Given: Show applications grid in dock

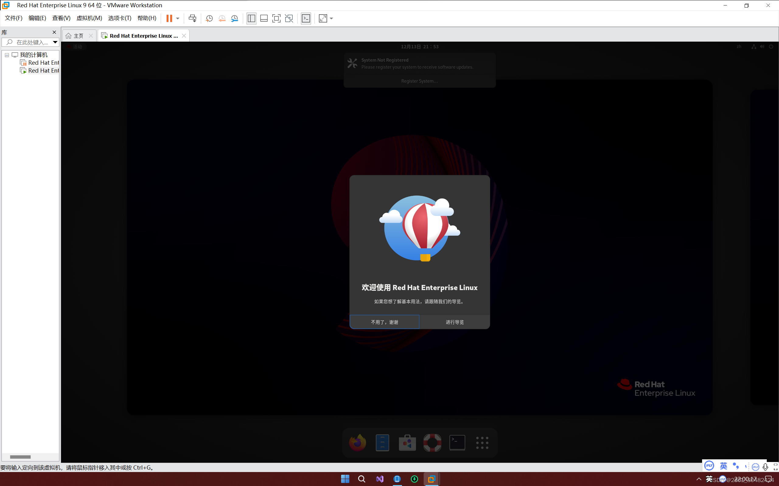Looking at the screenshot, I should click(482, 443).
